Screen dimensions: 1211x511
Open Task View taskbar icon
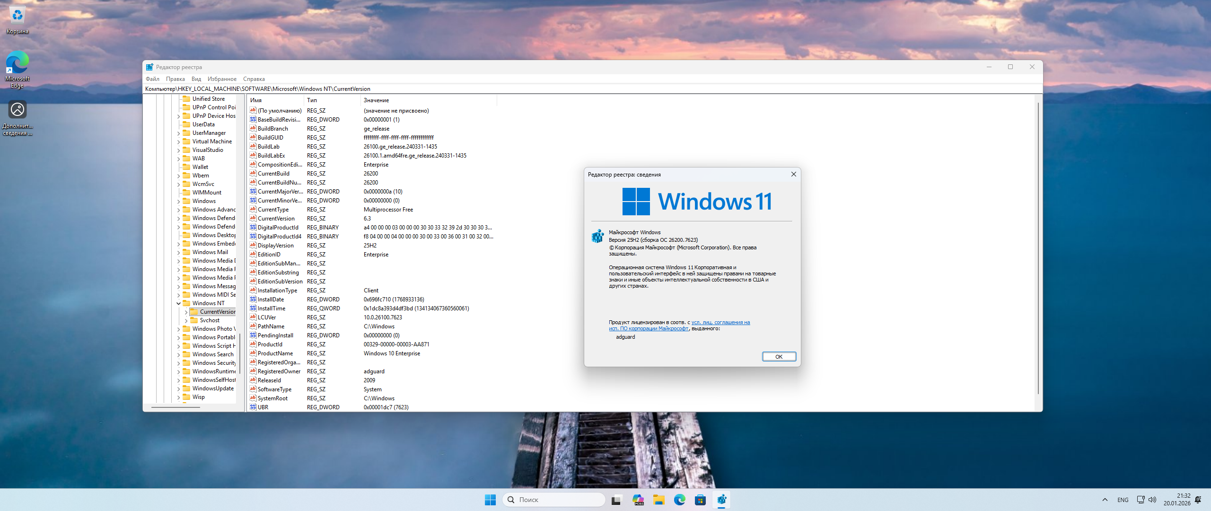click(616, 500)
